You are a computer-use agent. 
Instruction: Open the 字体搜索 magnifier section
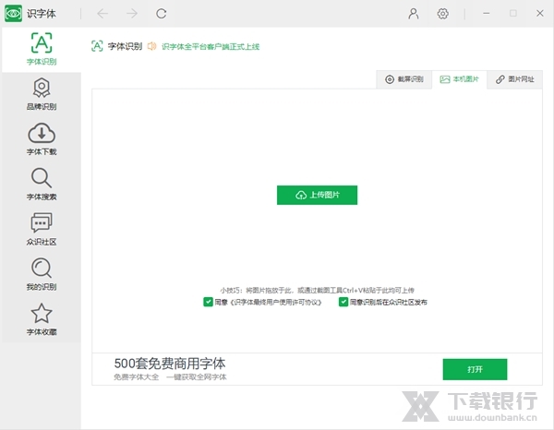tap(42, 184)
